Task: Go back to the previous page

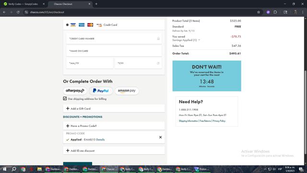Action: point(4,12)
